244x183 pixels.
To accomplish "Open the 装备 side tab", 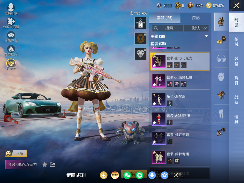I will 236,61.
